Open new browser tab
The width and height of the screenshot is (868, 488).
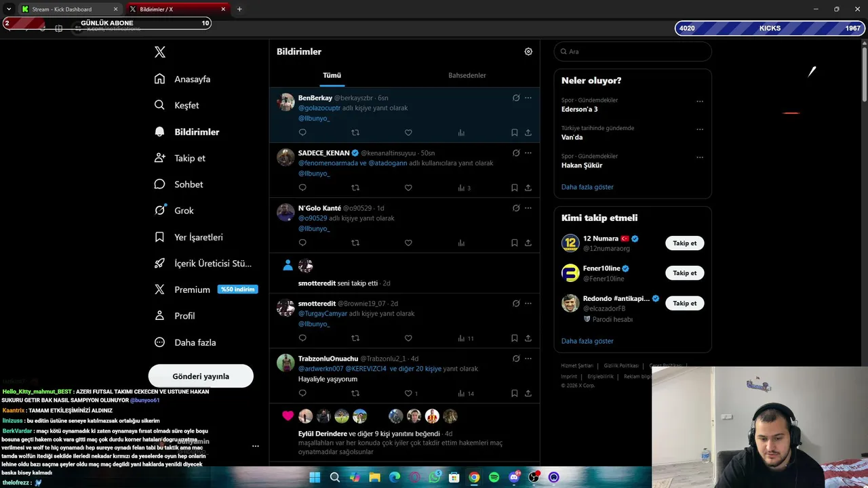point(239,9)
